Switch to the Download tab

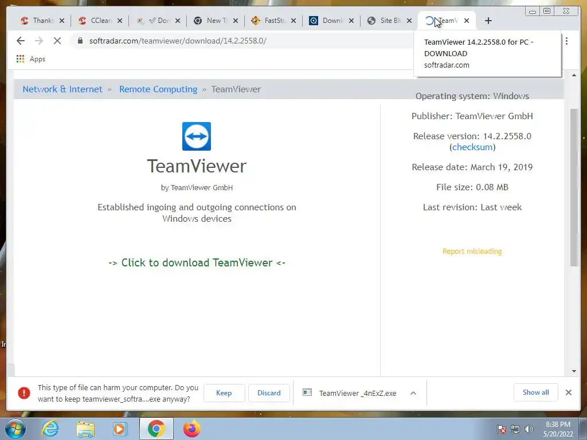pos(327,21)
